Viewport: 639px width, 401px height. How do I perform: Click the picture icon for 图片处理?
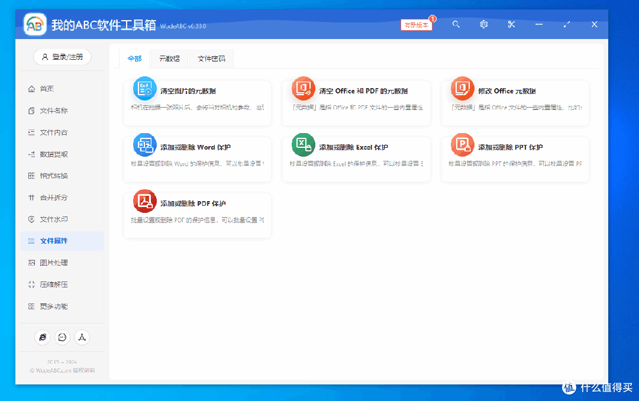[31, 263]
